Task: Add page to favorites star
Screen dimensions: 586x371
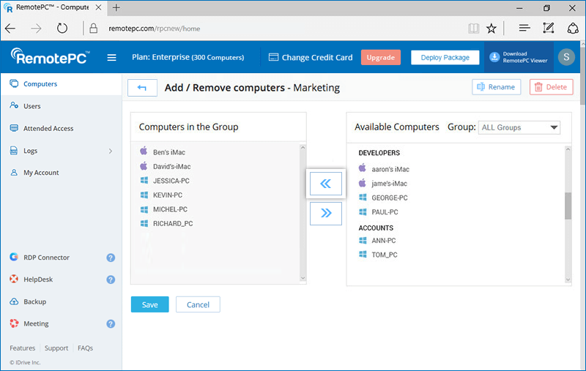Action: 491,29
